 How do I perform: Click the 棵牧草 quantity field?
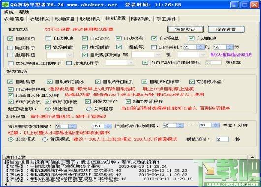213,62
